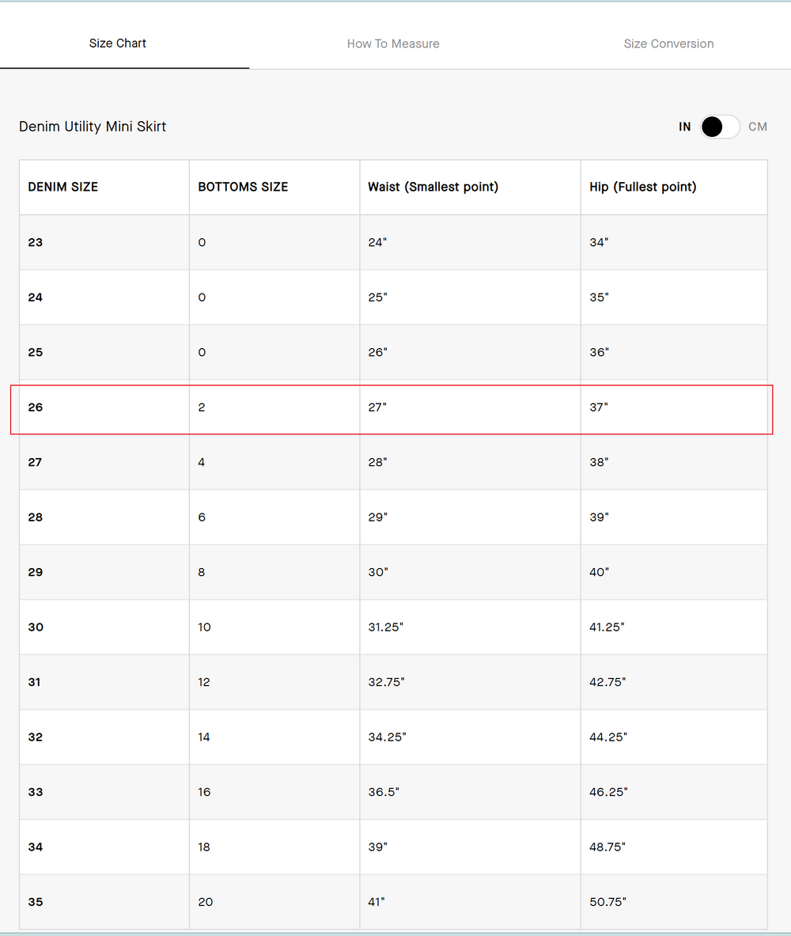Click the 40" hip value
Viewport: 791px width, 936px height.
[600, 572]
